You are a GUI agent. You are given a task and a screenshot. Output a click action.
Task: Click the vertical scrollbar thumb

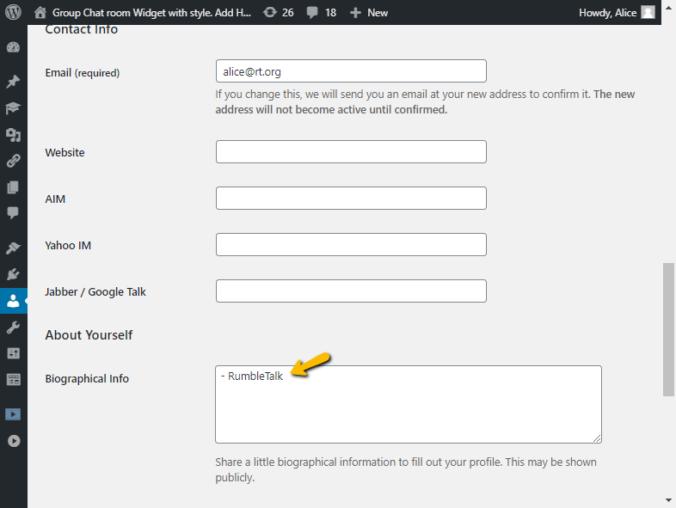668,329
